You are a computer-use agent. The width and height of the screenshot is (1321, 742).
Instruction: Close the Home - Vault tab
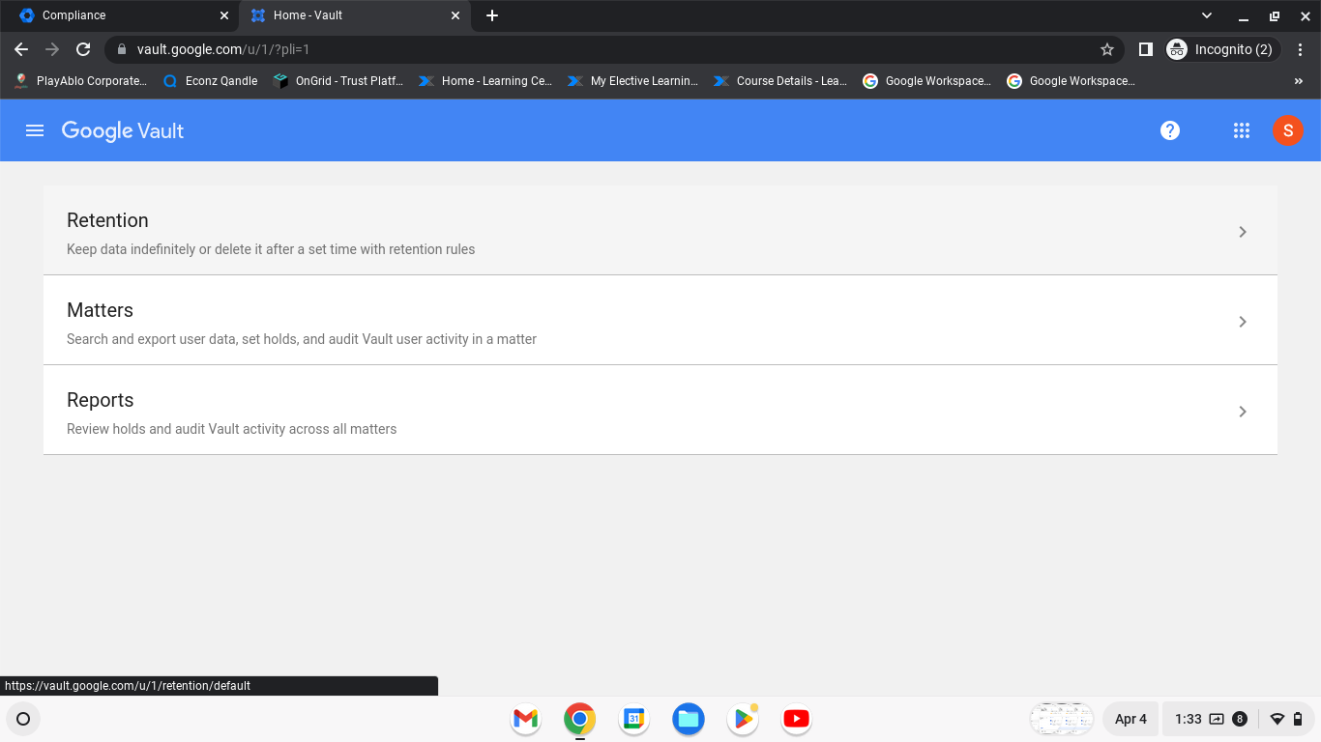455,15
